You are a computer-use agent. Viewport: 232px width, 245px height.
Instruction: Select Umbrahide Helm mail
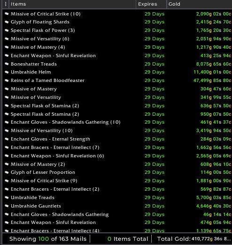pos(31,72)
